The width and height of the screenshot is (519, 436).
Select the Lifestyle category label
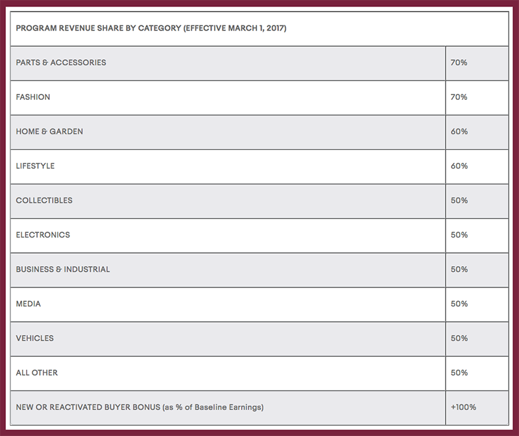(x=35, y=166)
